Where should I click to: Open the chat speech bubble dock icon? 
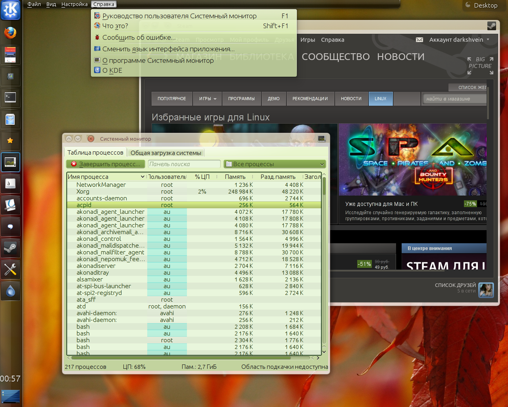coord(10,227)
